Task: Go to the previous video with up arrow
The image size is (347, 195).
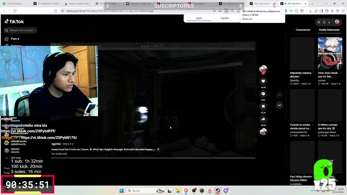Action: (279, 95)
